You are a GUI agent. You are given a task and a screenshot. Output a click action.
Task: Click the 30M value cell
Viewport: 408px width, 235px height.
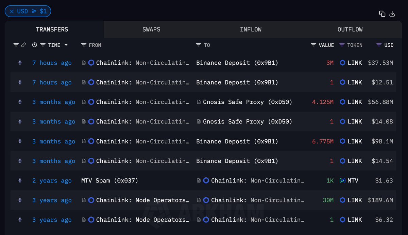(328, 200)
